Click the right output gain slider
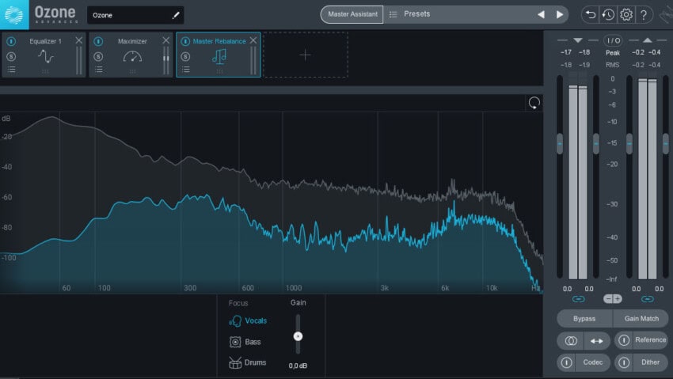Image resolution: width=673 pixels, height=379 pixels. [x=666, y=143]
